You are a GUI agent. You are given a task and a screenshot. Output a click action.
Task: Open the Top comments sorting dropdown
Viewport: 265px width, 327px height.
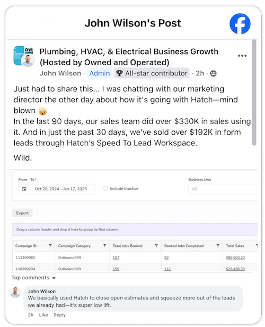pos(33,278)
